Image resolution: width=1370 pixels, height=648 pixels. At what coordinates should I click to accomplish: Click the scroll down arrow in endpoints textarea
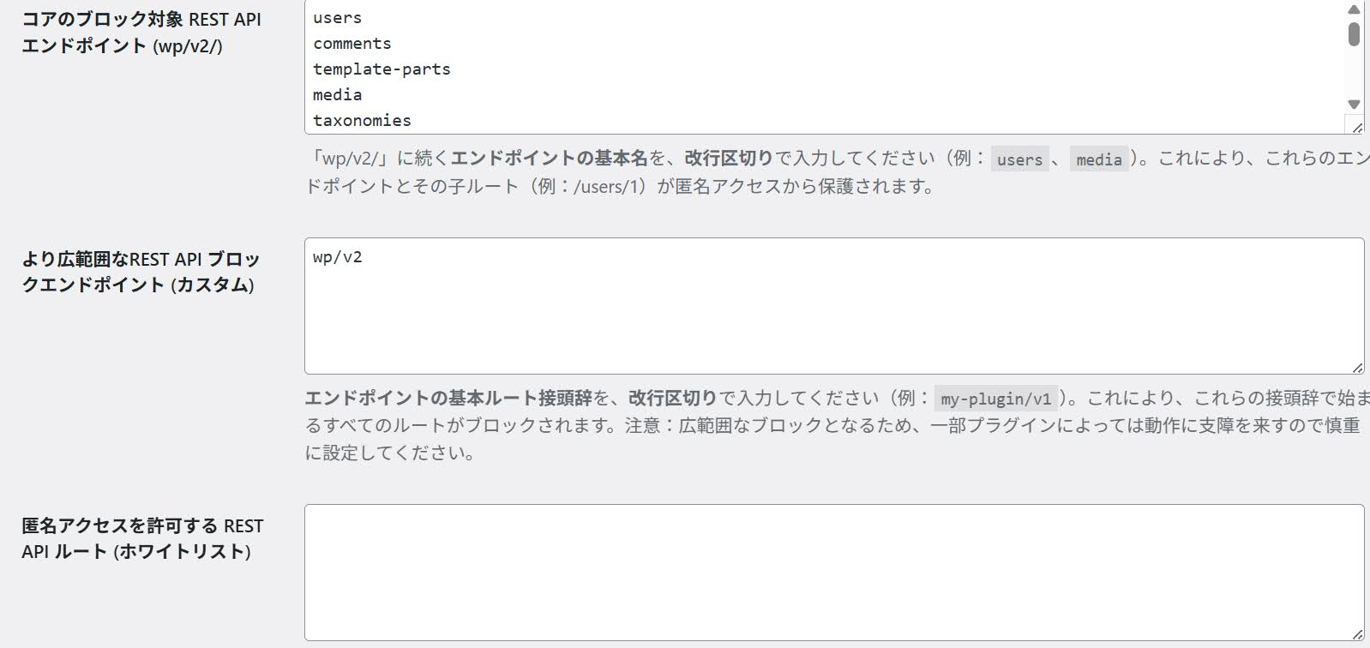1354,105
